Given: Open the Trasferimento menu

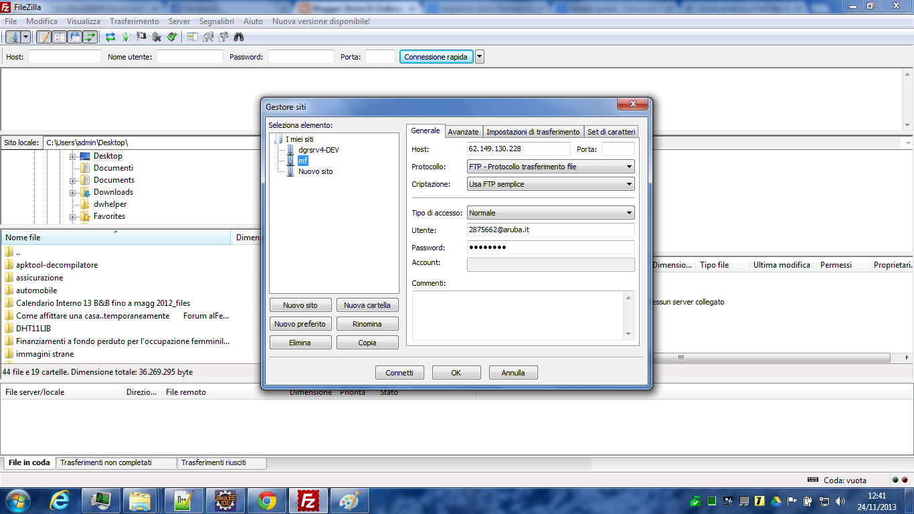Looking at the screenshot, I should point(134,21).
